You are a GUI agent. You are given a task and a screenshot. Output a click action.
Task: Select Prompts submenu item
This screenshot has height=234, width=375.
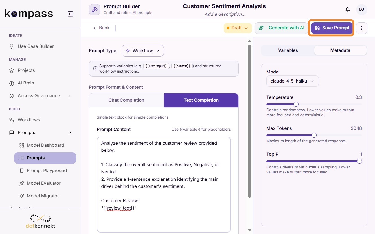[45, 158]
